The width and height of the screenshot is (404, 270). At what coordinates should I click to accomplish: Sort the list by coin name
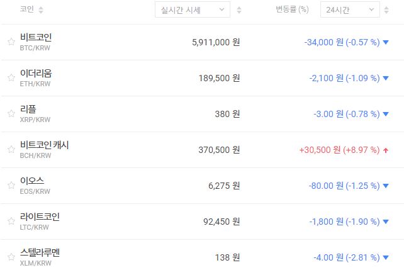coord(41,10)
